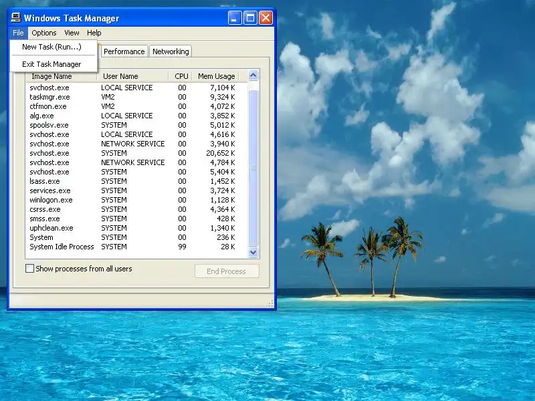Switch to the Networking tab

pyautogui.click(x=171, y=51)
